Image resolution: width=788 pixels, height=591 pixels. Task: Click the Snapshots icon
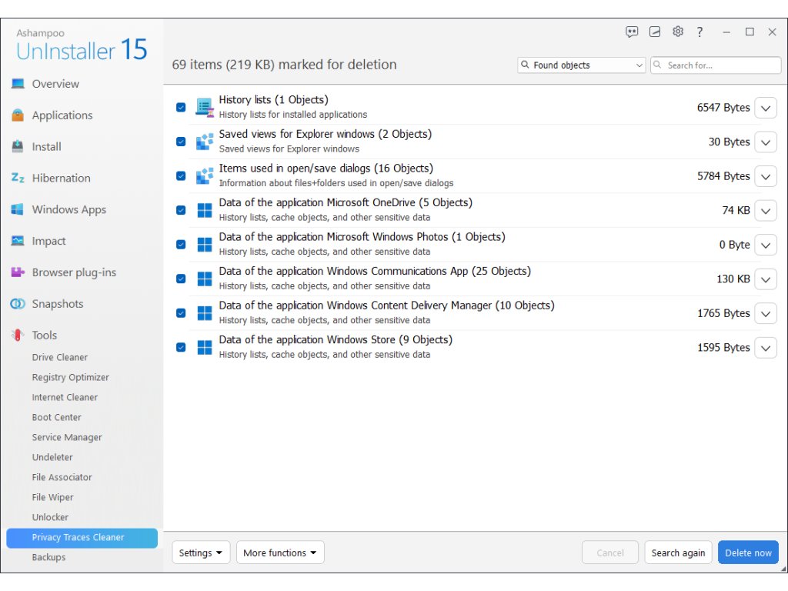18,303
